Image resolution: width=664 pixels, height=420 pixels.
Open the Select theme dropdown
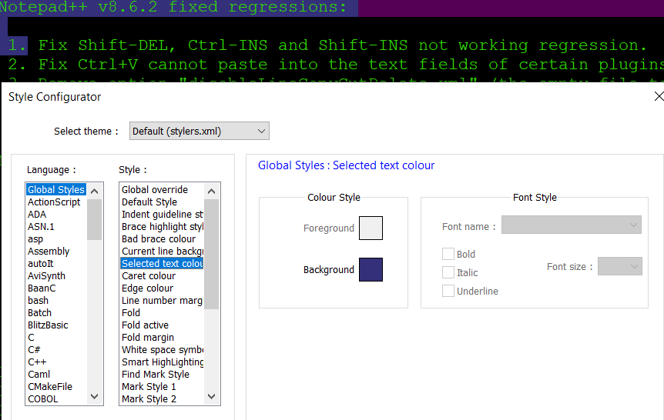[x=199, y=131]
